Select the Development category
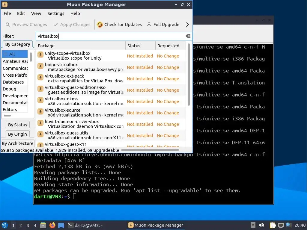Viewport: 307px width, 230px height. point(15,96)
